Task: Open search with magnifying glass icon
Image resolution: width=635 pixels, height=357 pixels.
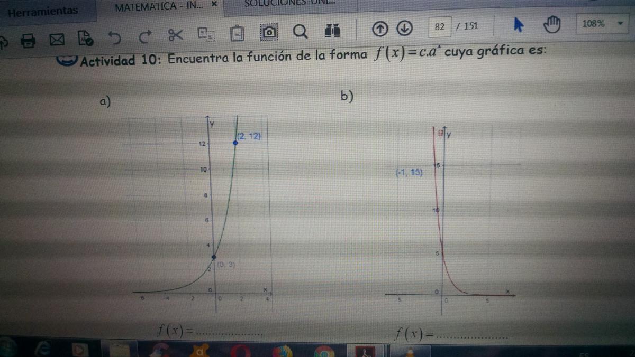Action: point(300,32)
